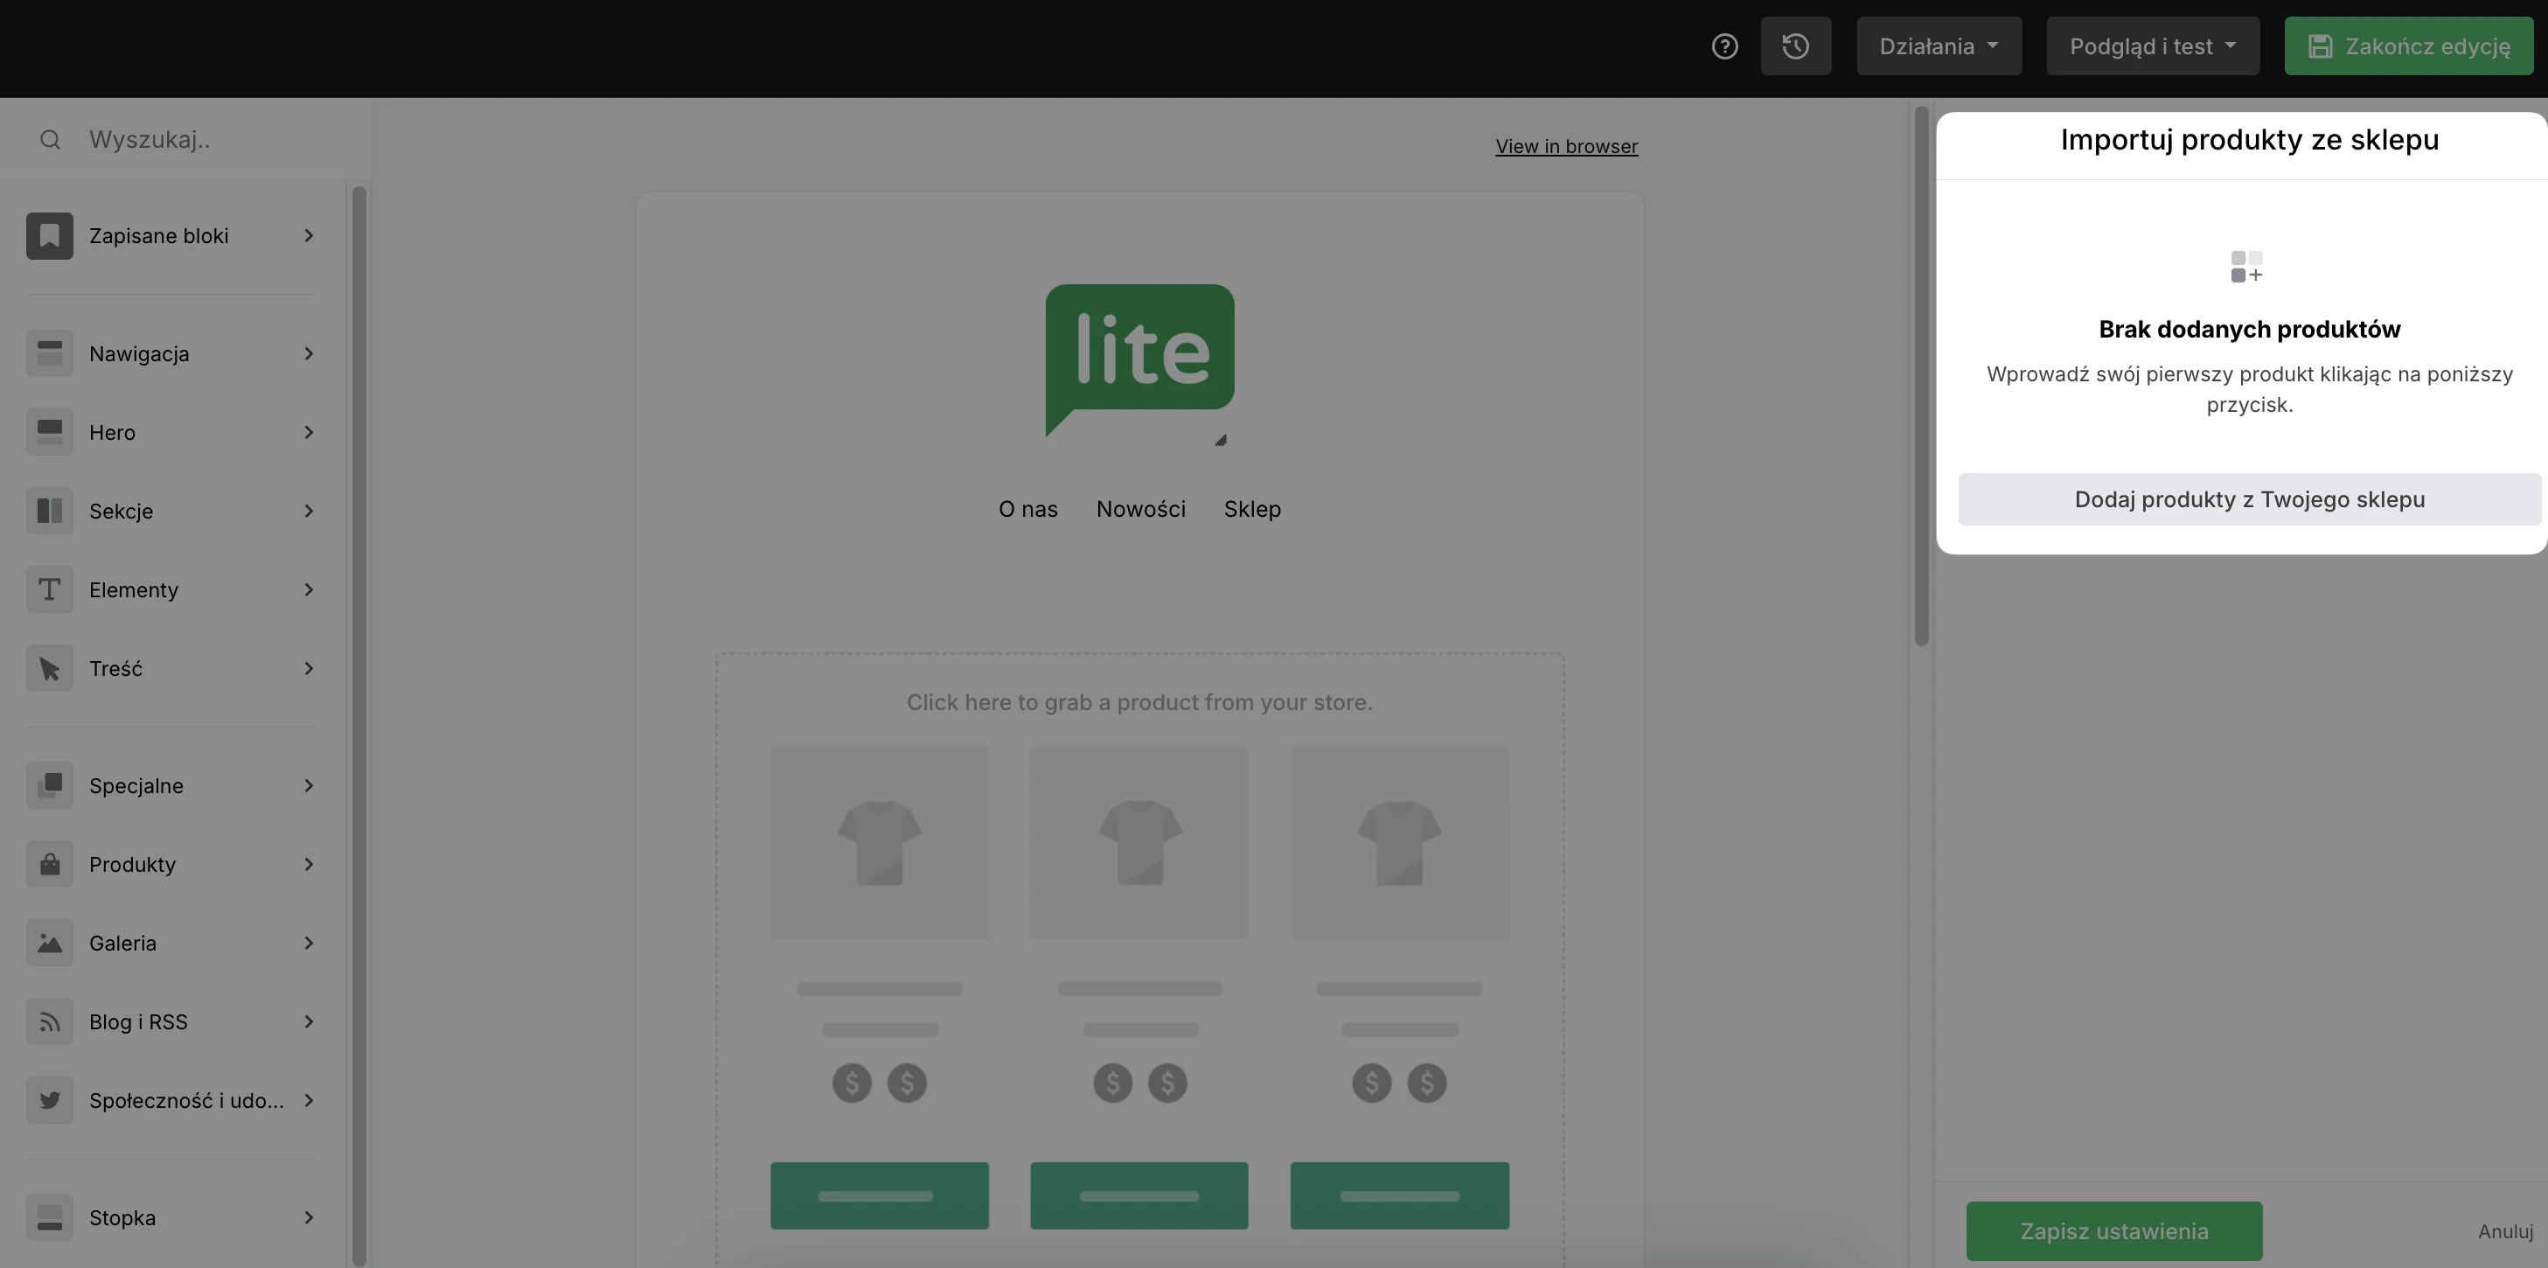Click the Specjalne blocks icon
The width and height of the screenshot is (2548, 1268).
[x=50, y=785]
